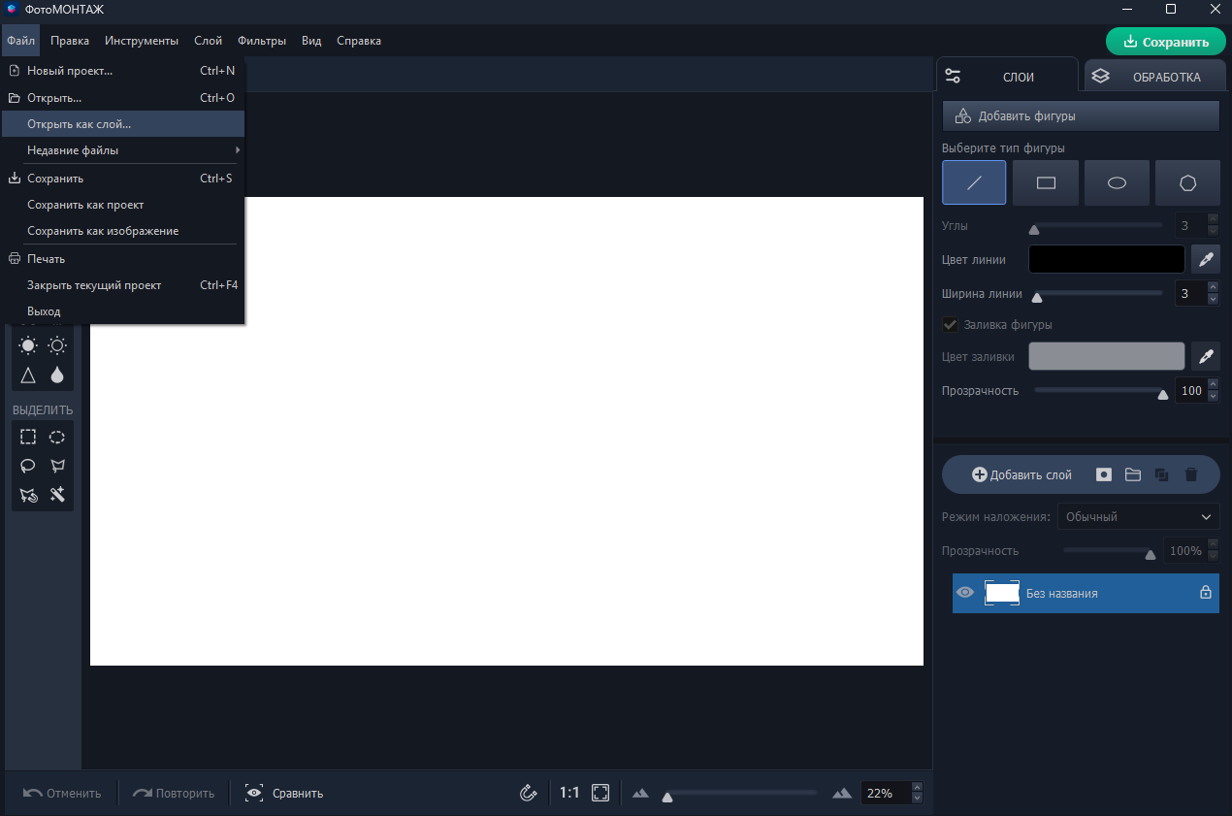Select the line shape type
Viewport: 1232px width, 816px height.
[x=974, y=182]
